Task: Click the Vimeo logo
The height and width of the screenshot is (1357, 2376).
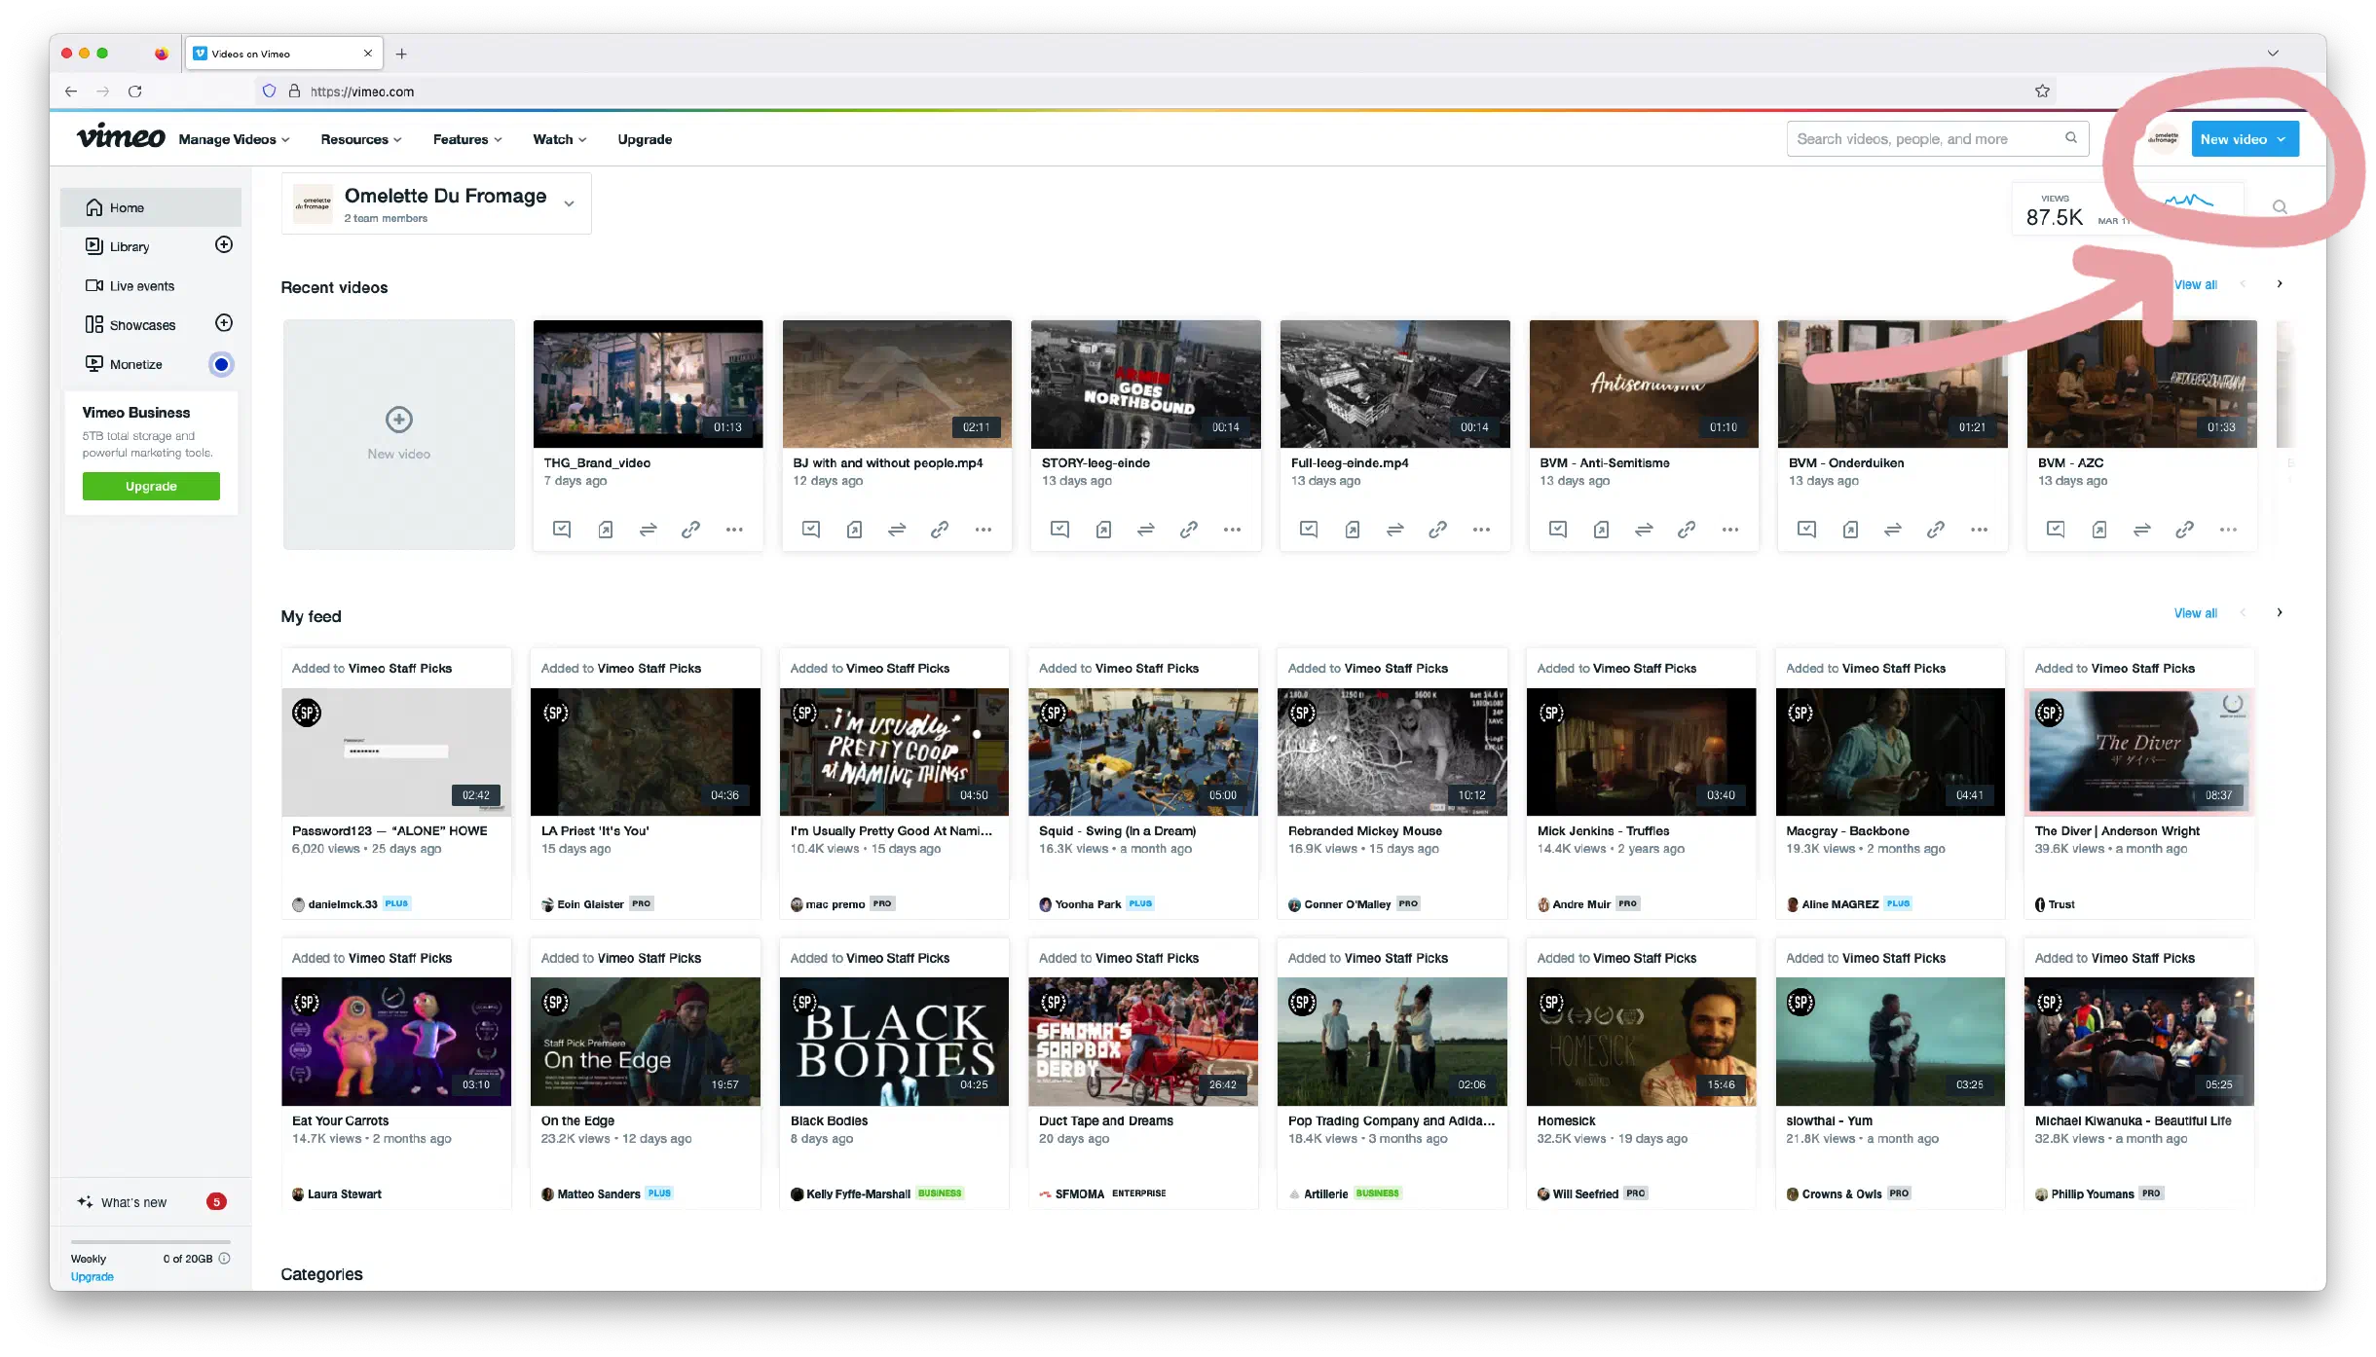Action: coord(121,137)
